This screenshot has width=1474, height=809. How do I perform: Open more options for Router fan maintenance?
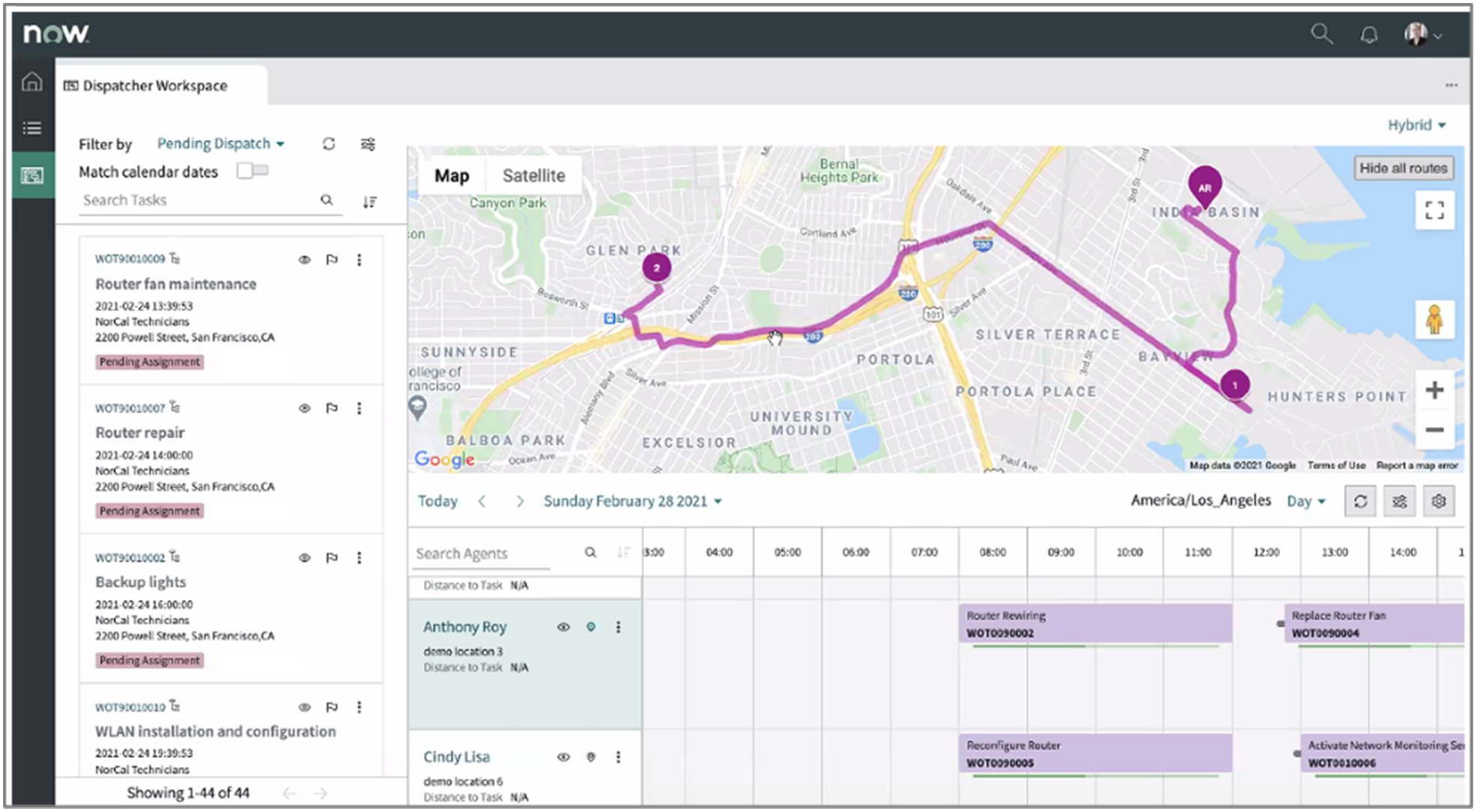pos(359,260)
